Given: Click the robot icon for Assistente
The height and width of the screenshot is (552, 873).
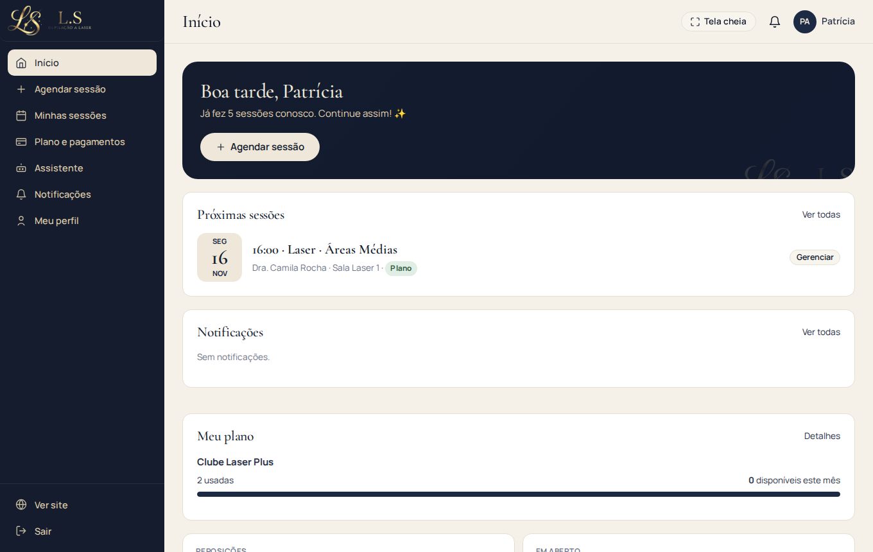Looking at the screenshot, I should (x=21, y=168).
